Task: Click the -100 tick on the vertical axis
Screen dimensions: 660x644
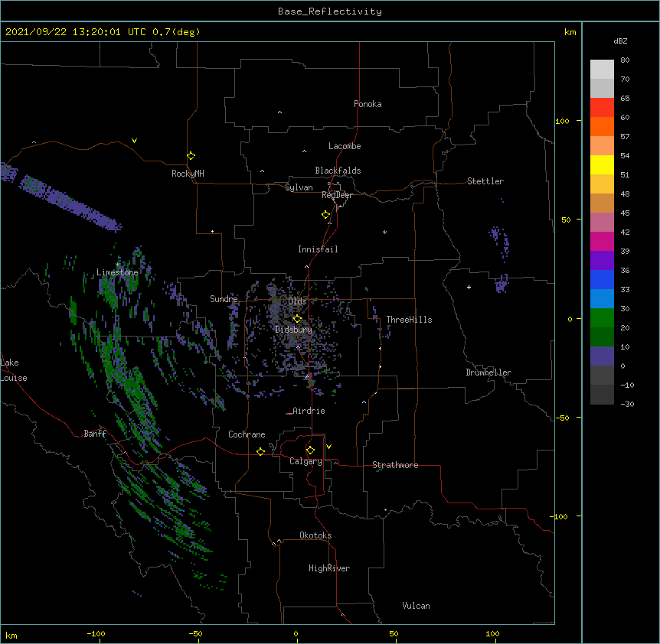Action: [x=560, y=516]
